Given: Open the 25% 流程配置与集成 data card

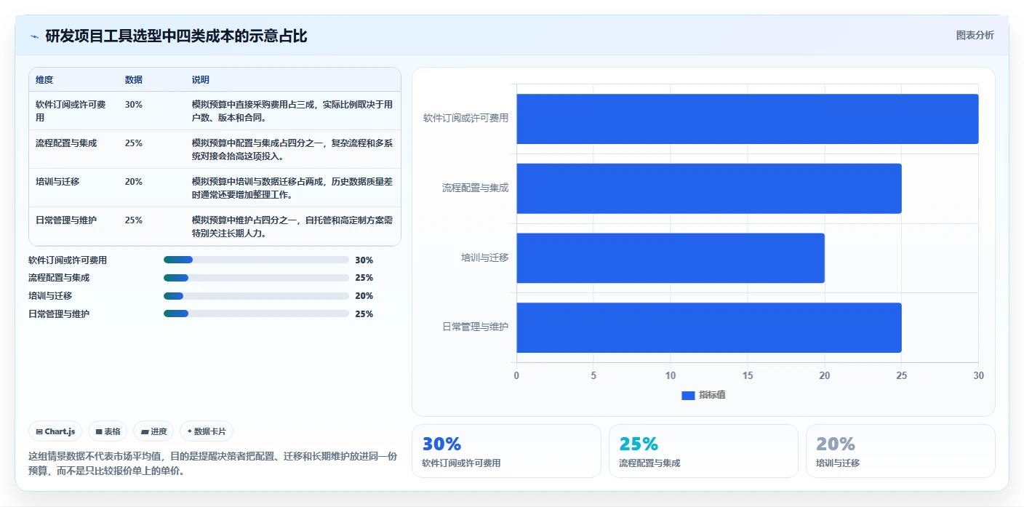Looking at the screenshot, I should [x=703, y=451].
